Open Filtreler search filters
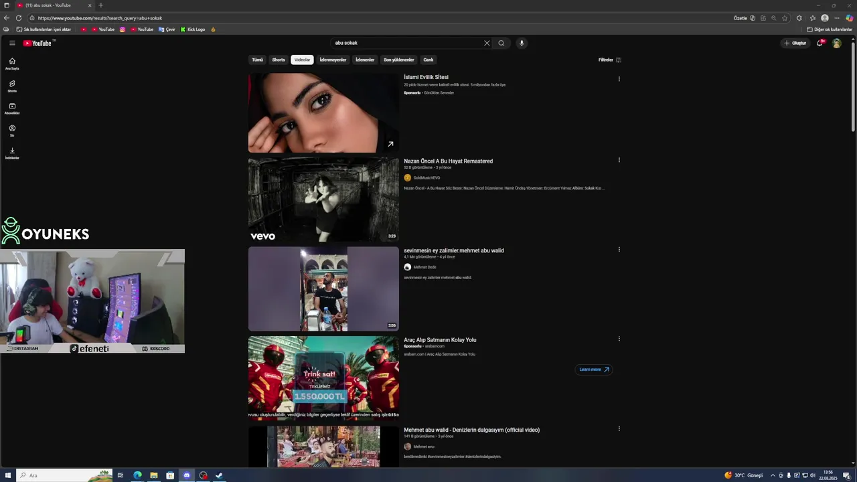The width and height of the screenshot is (857, 482). click(x=610, y=60)
